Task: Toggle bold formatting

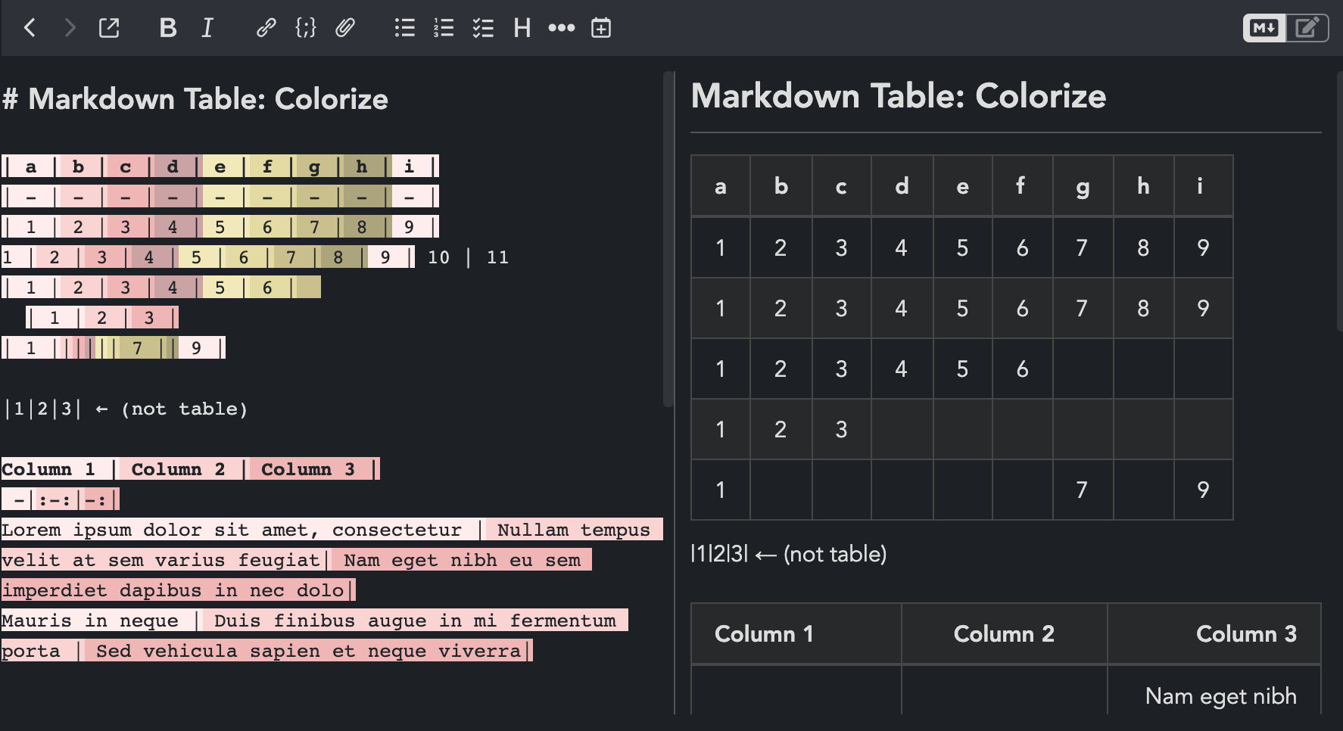Action: tap(168, 28)
